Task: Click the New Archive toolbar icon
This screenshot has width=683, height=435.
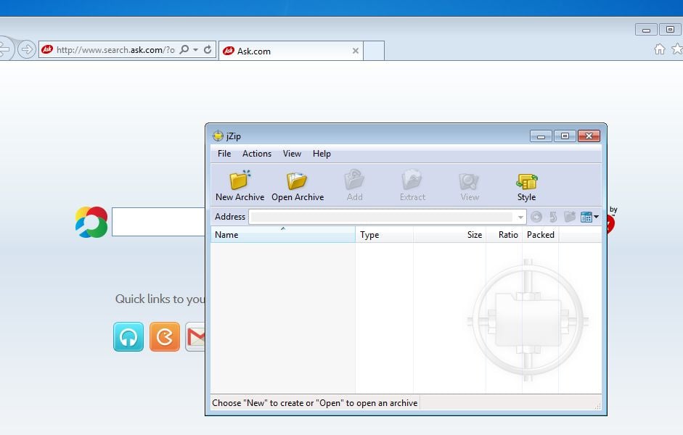Action: tap(240, 186)
